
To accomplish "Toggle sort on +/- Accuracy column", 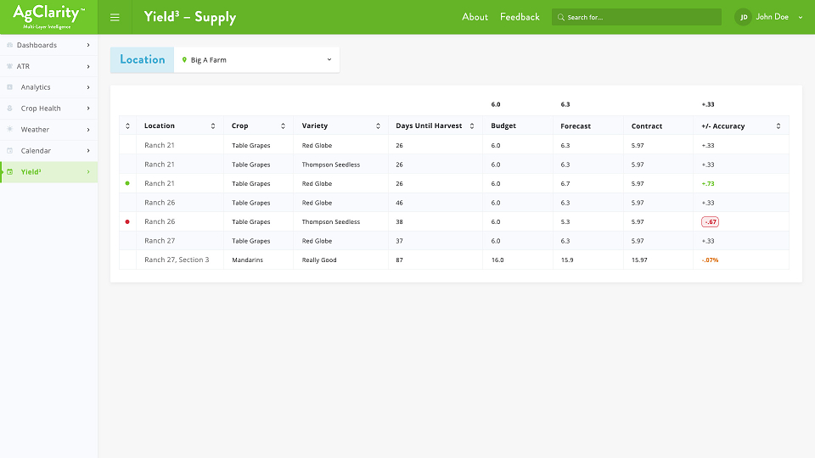I will pos(778,126).
